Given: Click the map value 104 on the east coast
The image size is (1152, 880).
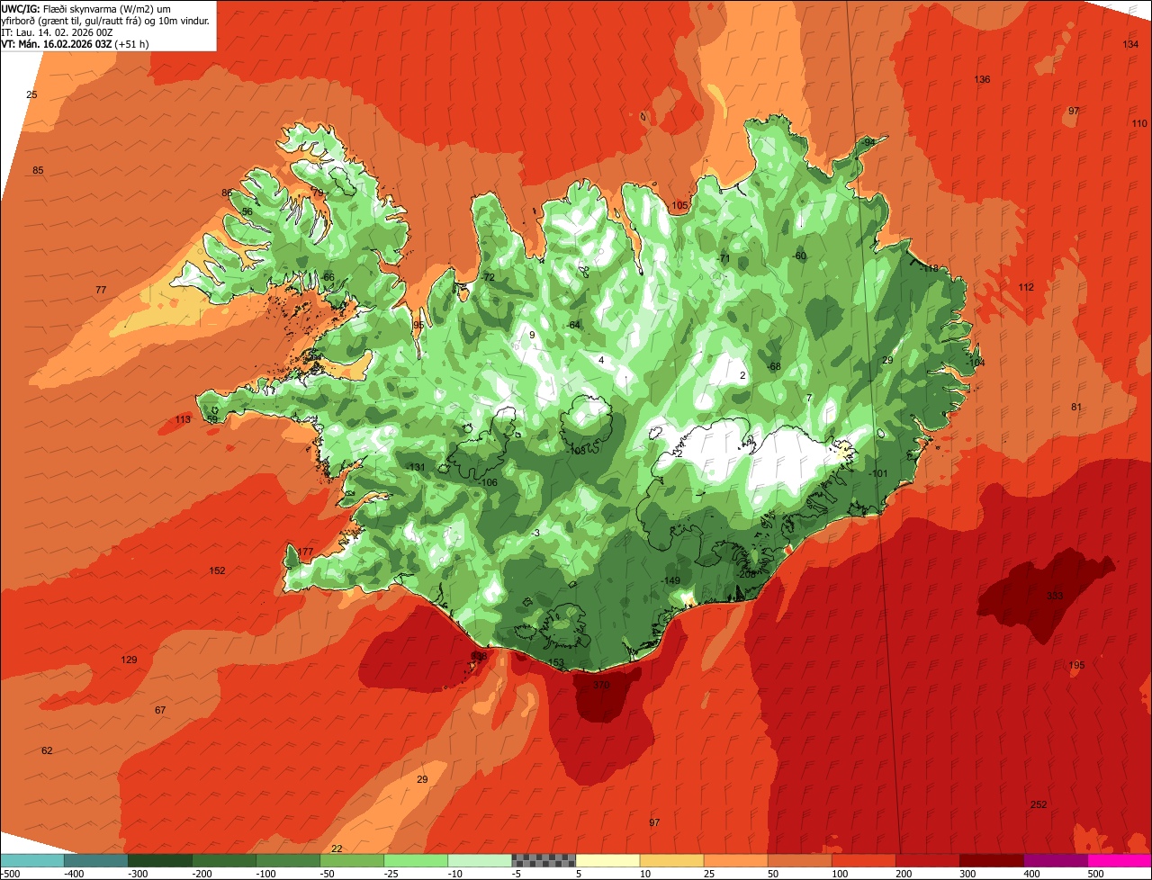Looking at the screenshot, I should click(x=976, y=362).
